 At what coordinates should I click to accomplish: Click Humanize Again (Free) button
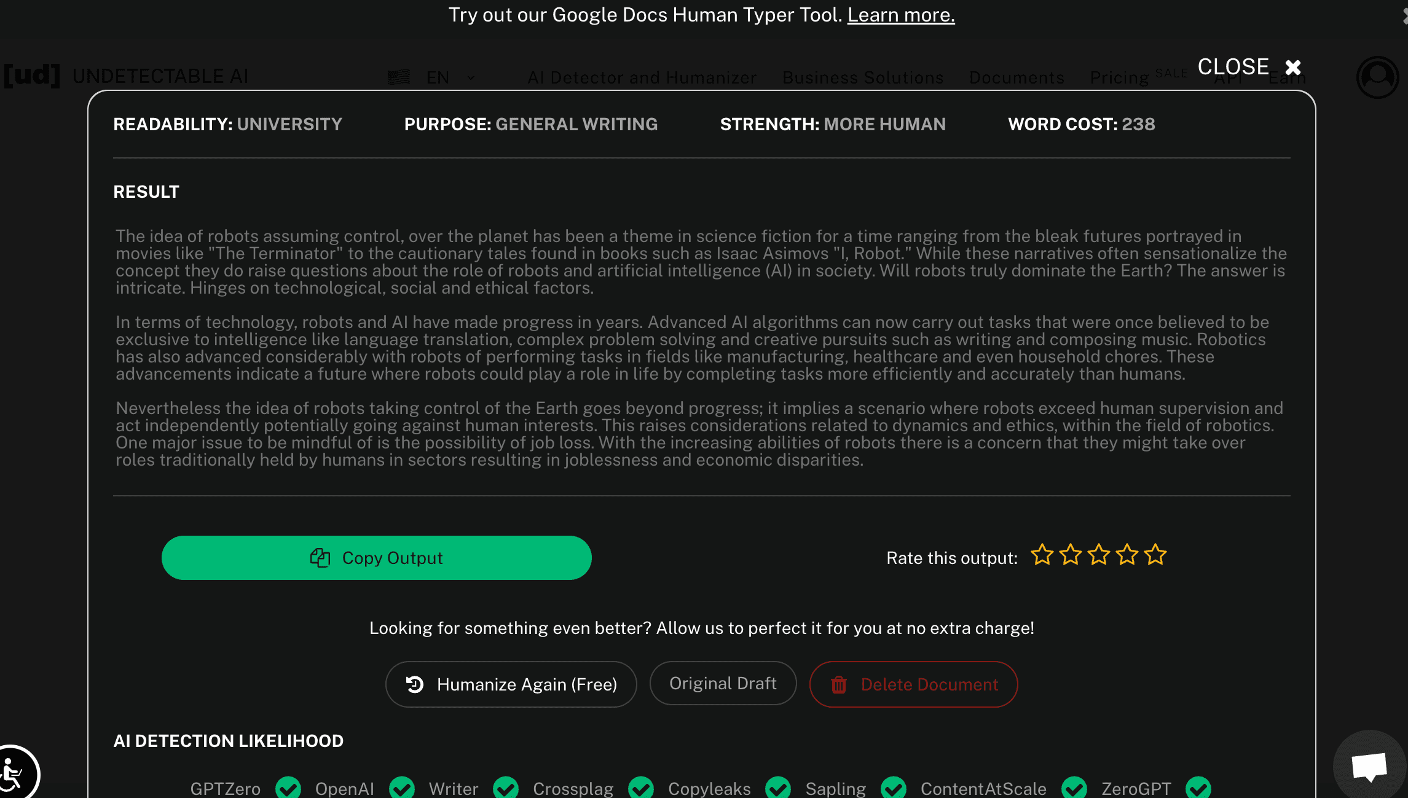click(511, 684)
